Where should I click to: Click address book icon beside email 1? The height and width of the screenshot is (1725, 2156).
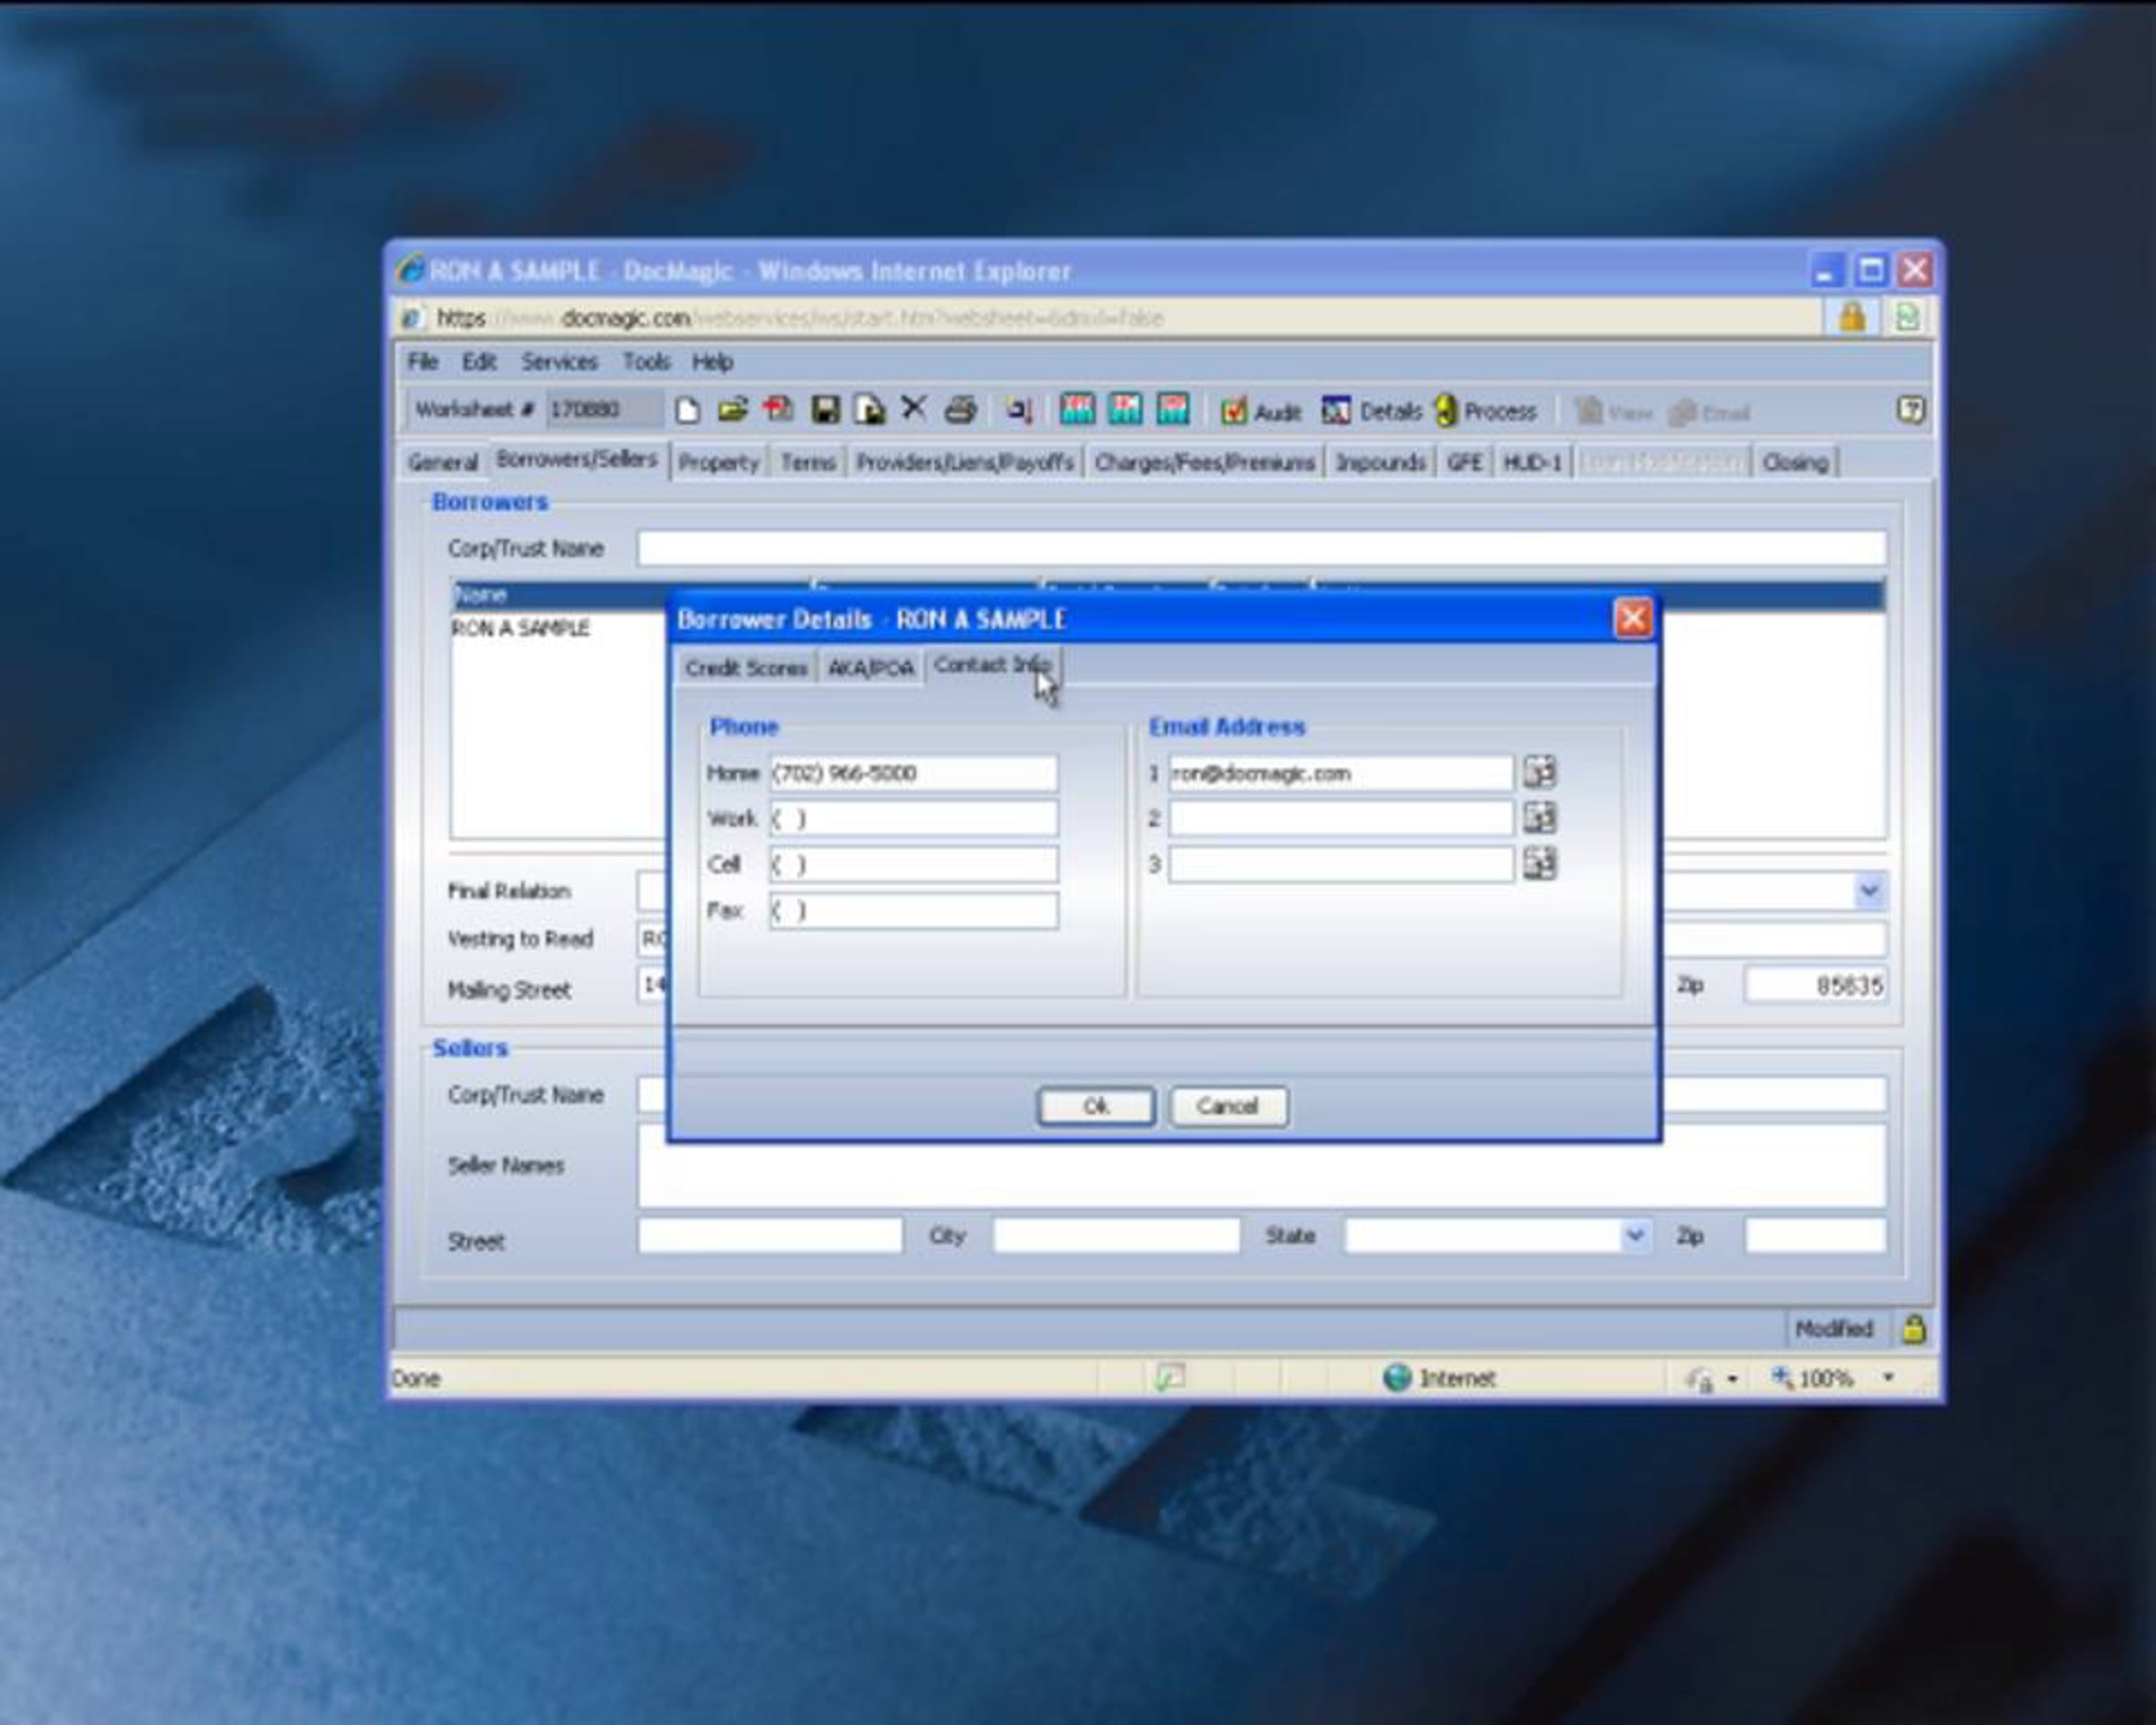tap(1540, 772)
